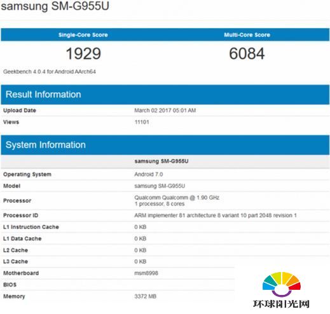The width and height of the screenshot is (330, 314).
Task: Click the L3 Cache '0 KB' value
Action: [141, 261]
